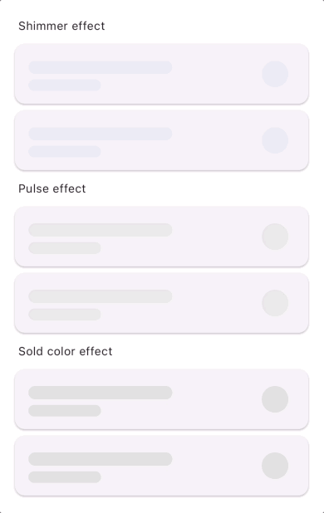Open the last skeleton card under Sold color effect
This screenshot has width=324, height=513.
[x=162, y=466]
